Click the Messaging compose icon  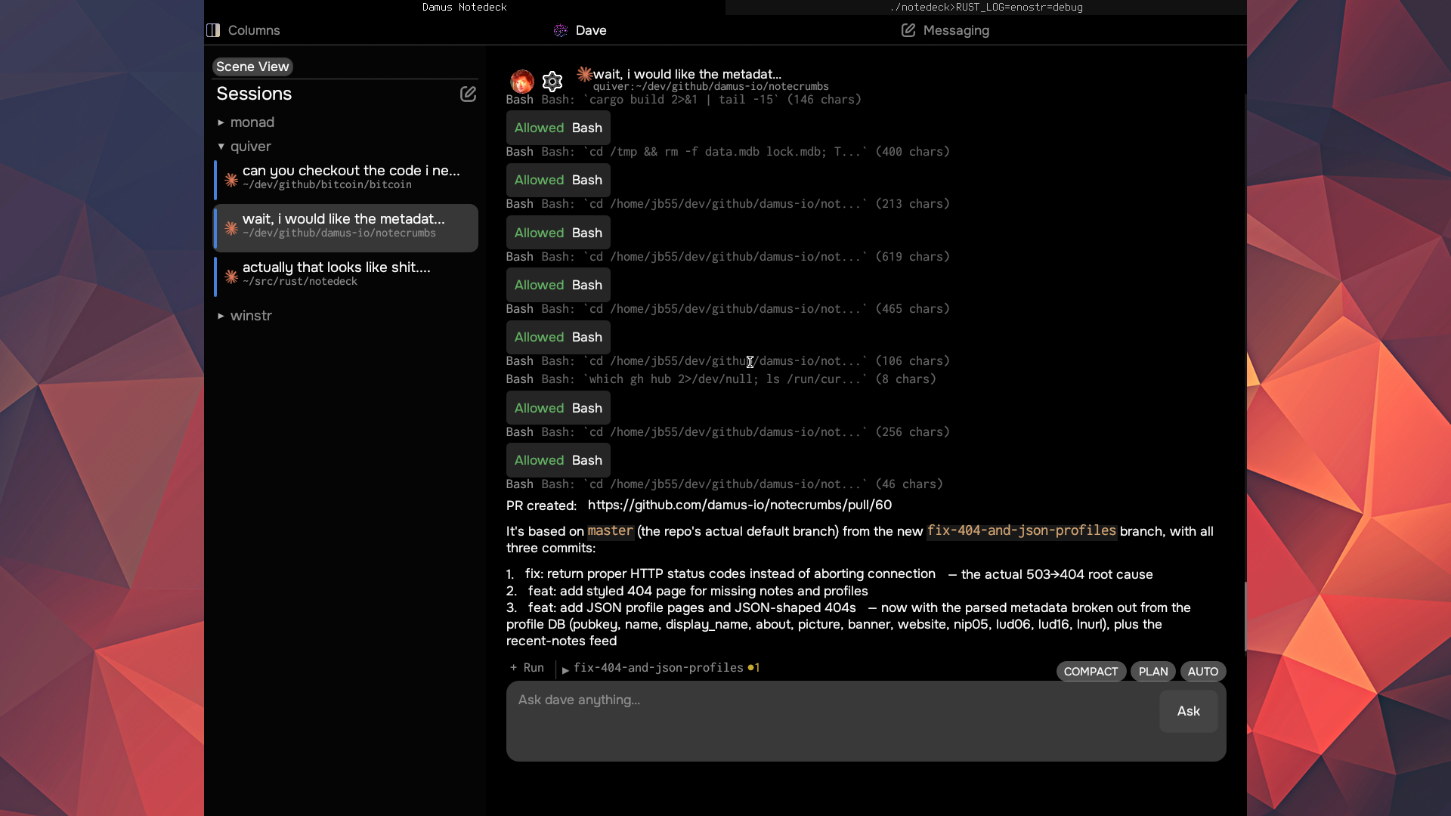tap(908, 30)
